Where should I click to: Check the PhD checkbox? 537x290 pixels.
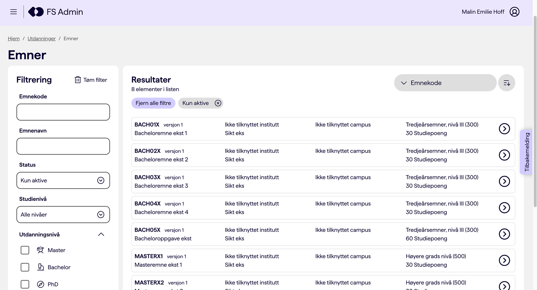pos(25,284)
